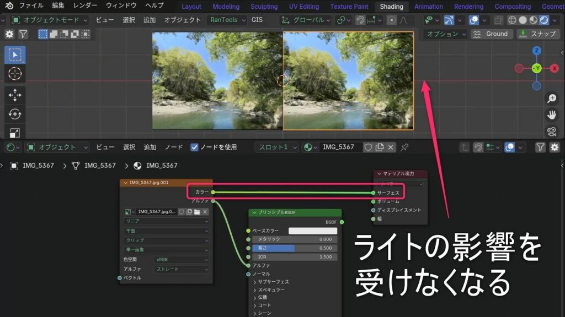Unlink image in IMG_5367.jpg node
This screenshot has width=565, height=317.
coord(205,212)
